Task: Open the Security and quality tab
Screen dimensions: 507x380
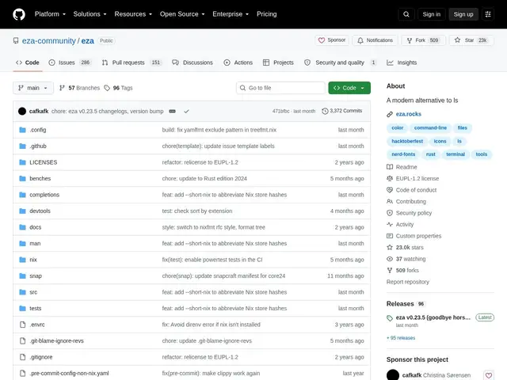Action: pyautogui.click(x=341, y=63)
